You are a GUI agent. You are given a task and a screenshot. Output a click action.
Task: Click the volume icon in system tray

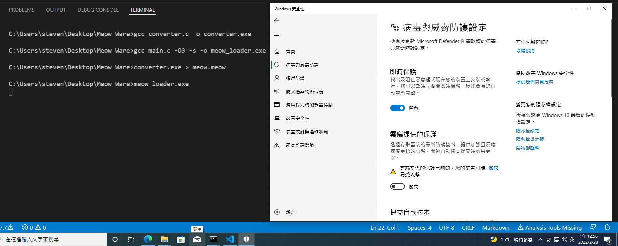point(564,239)
